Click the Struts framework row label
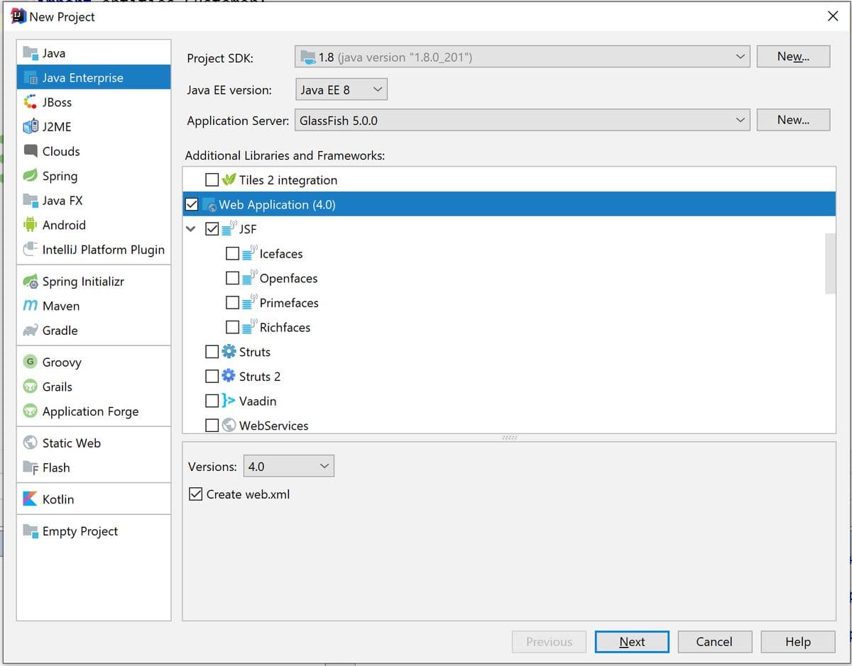Viewport: 852px width, 666px height. coord(255,352)
